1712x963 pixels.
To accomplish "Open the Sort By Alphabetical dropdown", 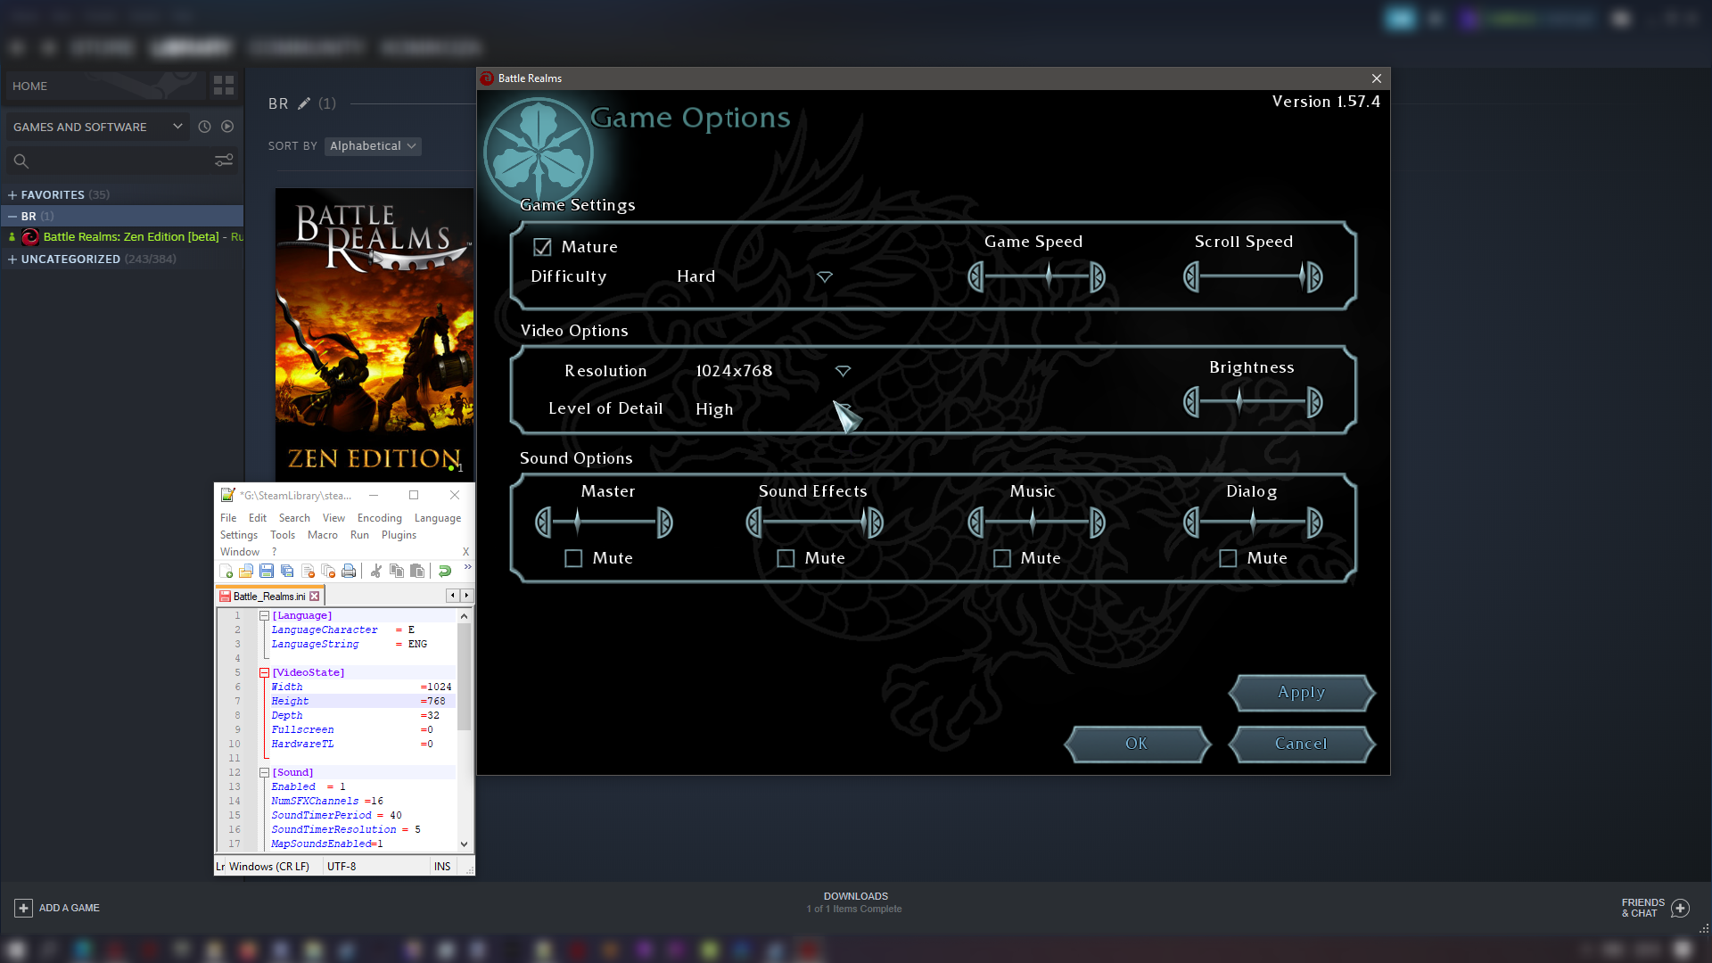I will pyautogui.click(x=373, y=146).
